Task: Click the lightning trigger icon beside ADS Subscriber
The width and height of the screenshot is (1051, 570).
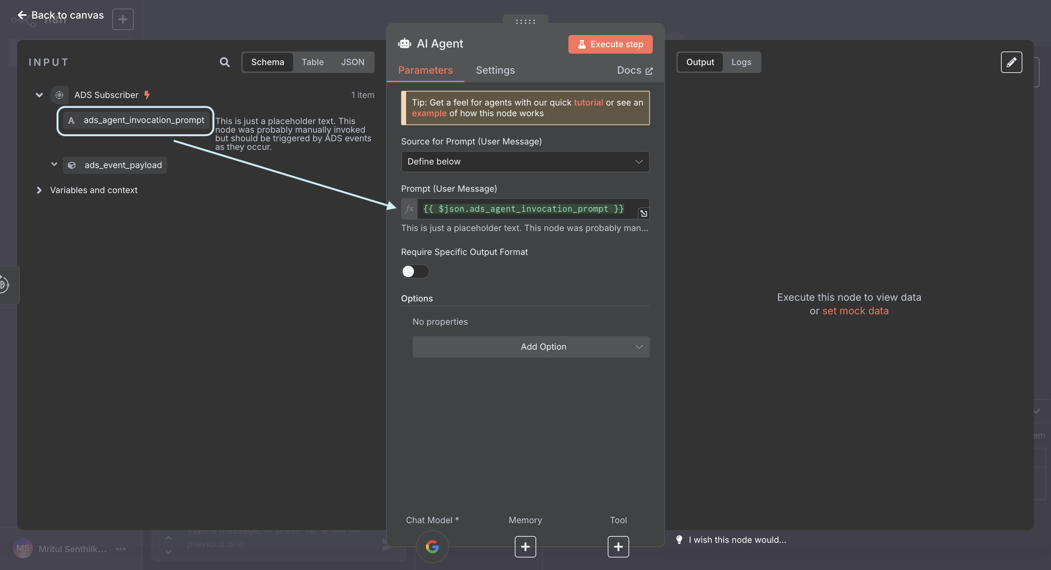Action: [147, 95]
